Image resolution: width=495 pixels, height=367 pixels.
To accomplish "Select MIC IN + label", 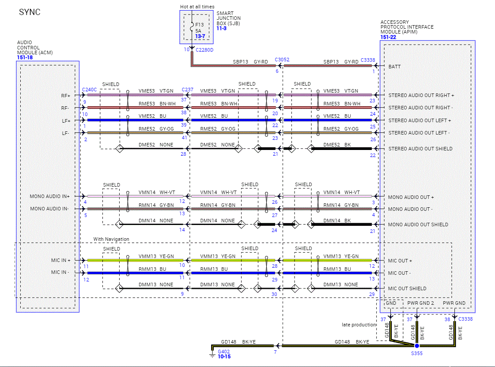I will click(x=60, y=260).
